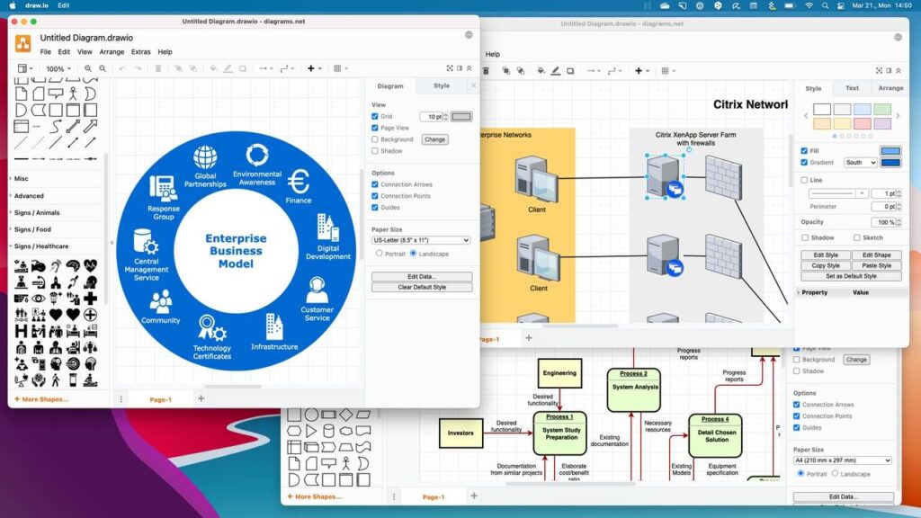Pick the hospital H healthcare sign
921x518 pixels.
pyautogui.click(x=22, y=331)
